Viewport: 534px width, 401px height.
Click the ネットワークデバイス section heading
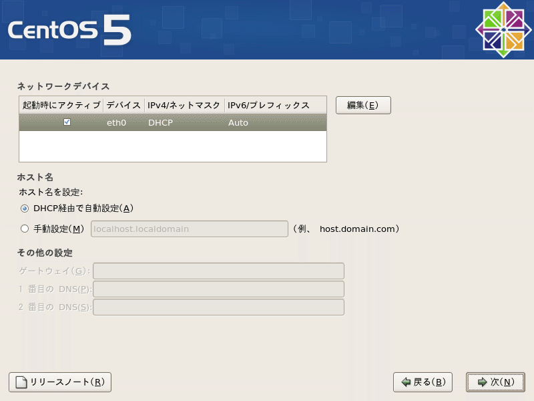point(63,86)
